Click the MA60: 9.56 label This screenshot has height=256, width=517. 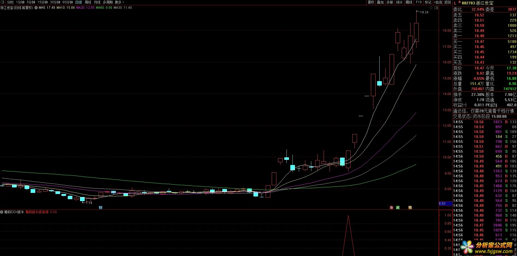pyautogui.click(x=104, y=8)
